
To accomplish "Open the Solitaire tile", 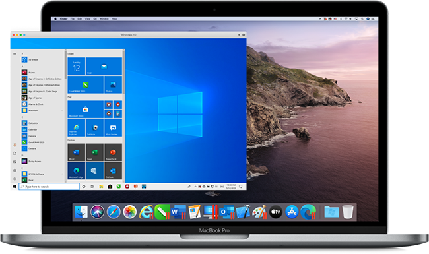I will pyautogui.click(x=94, y=128).
